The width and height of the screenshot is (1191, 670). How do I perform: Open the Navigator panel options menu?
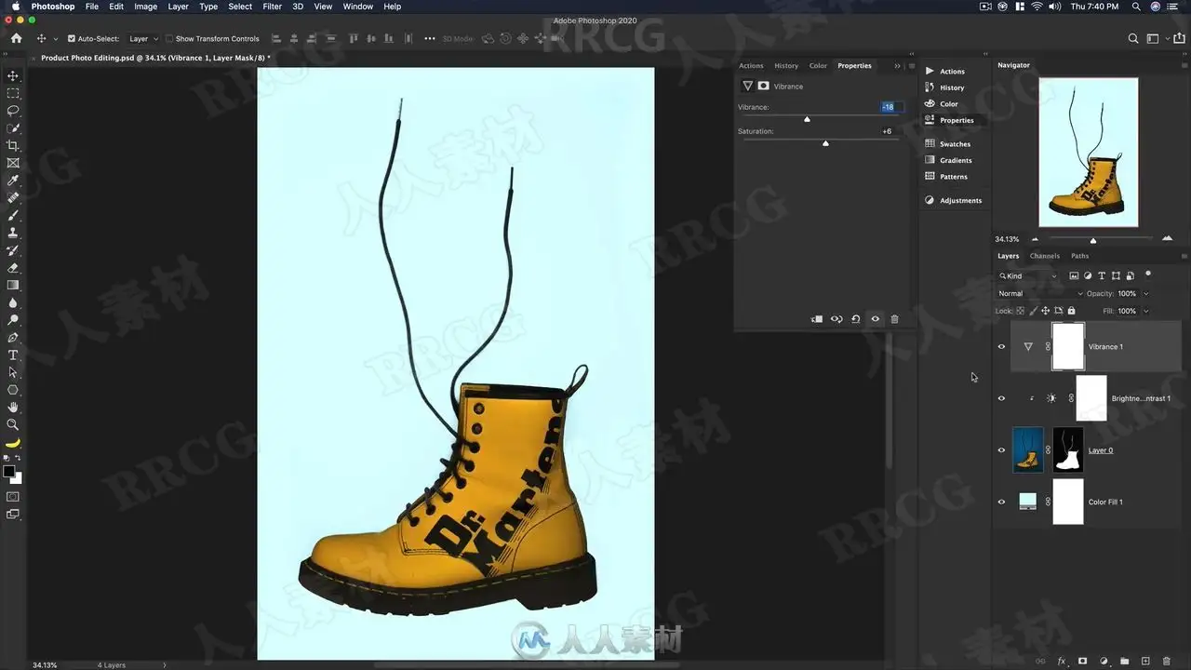[1184, 65]
